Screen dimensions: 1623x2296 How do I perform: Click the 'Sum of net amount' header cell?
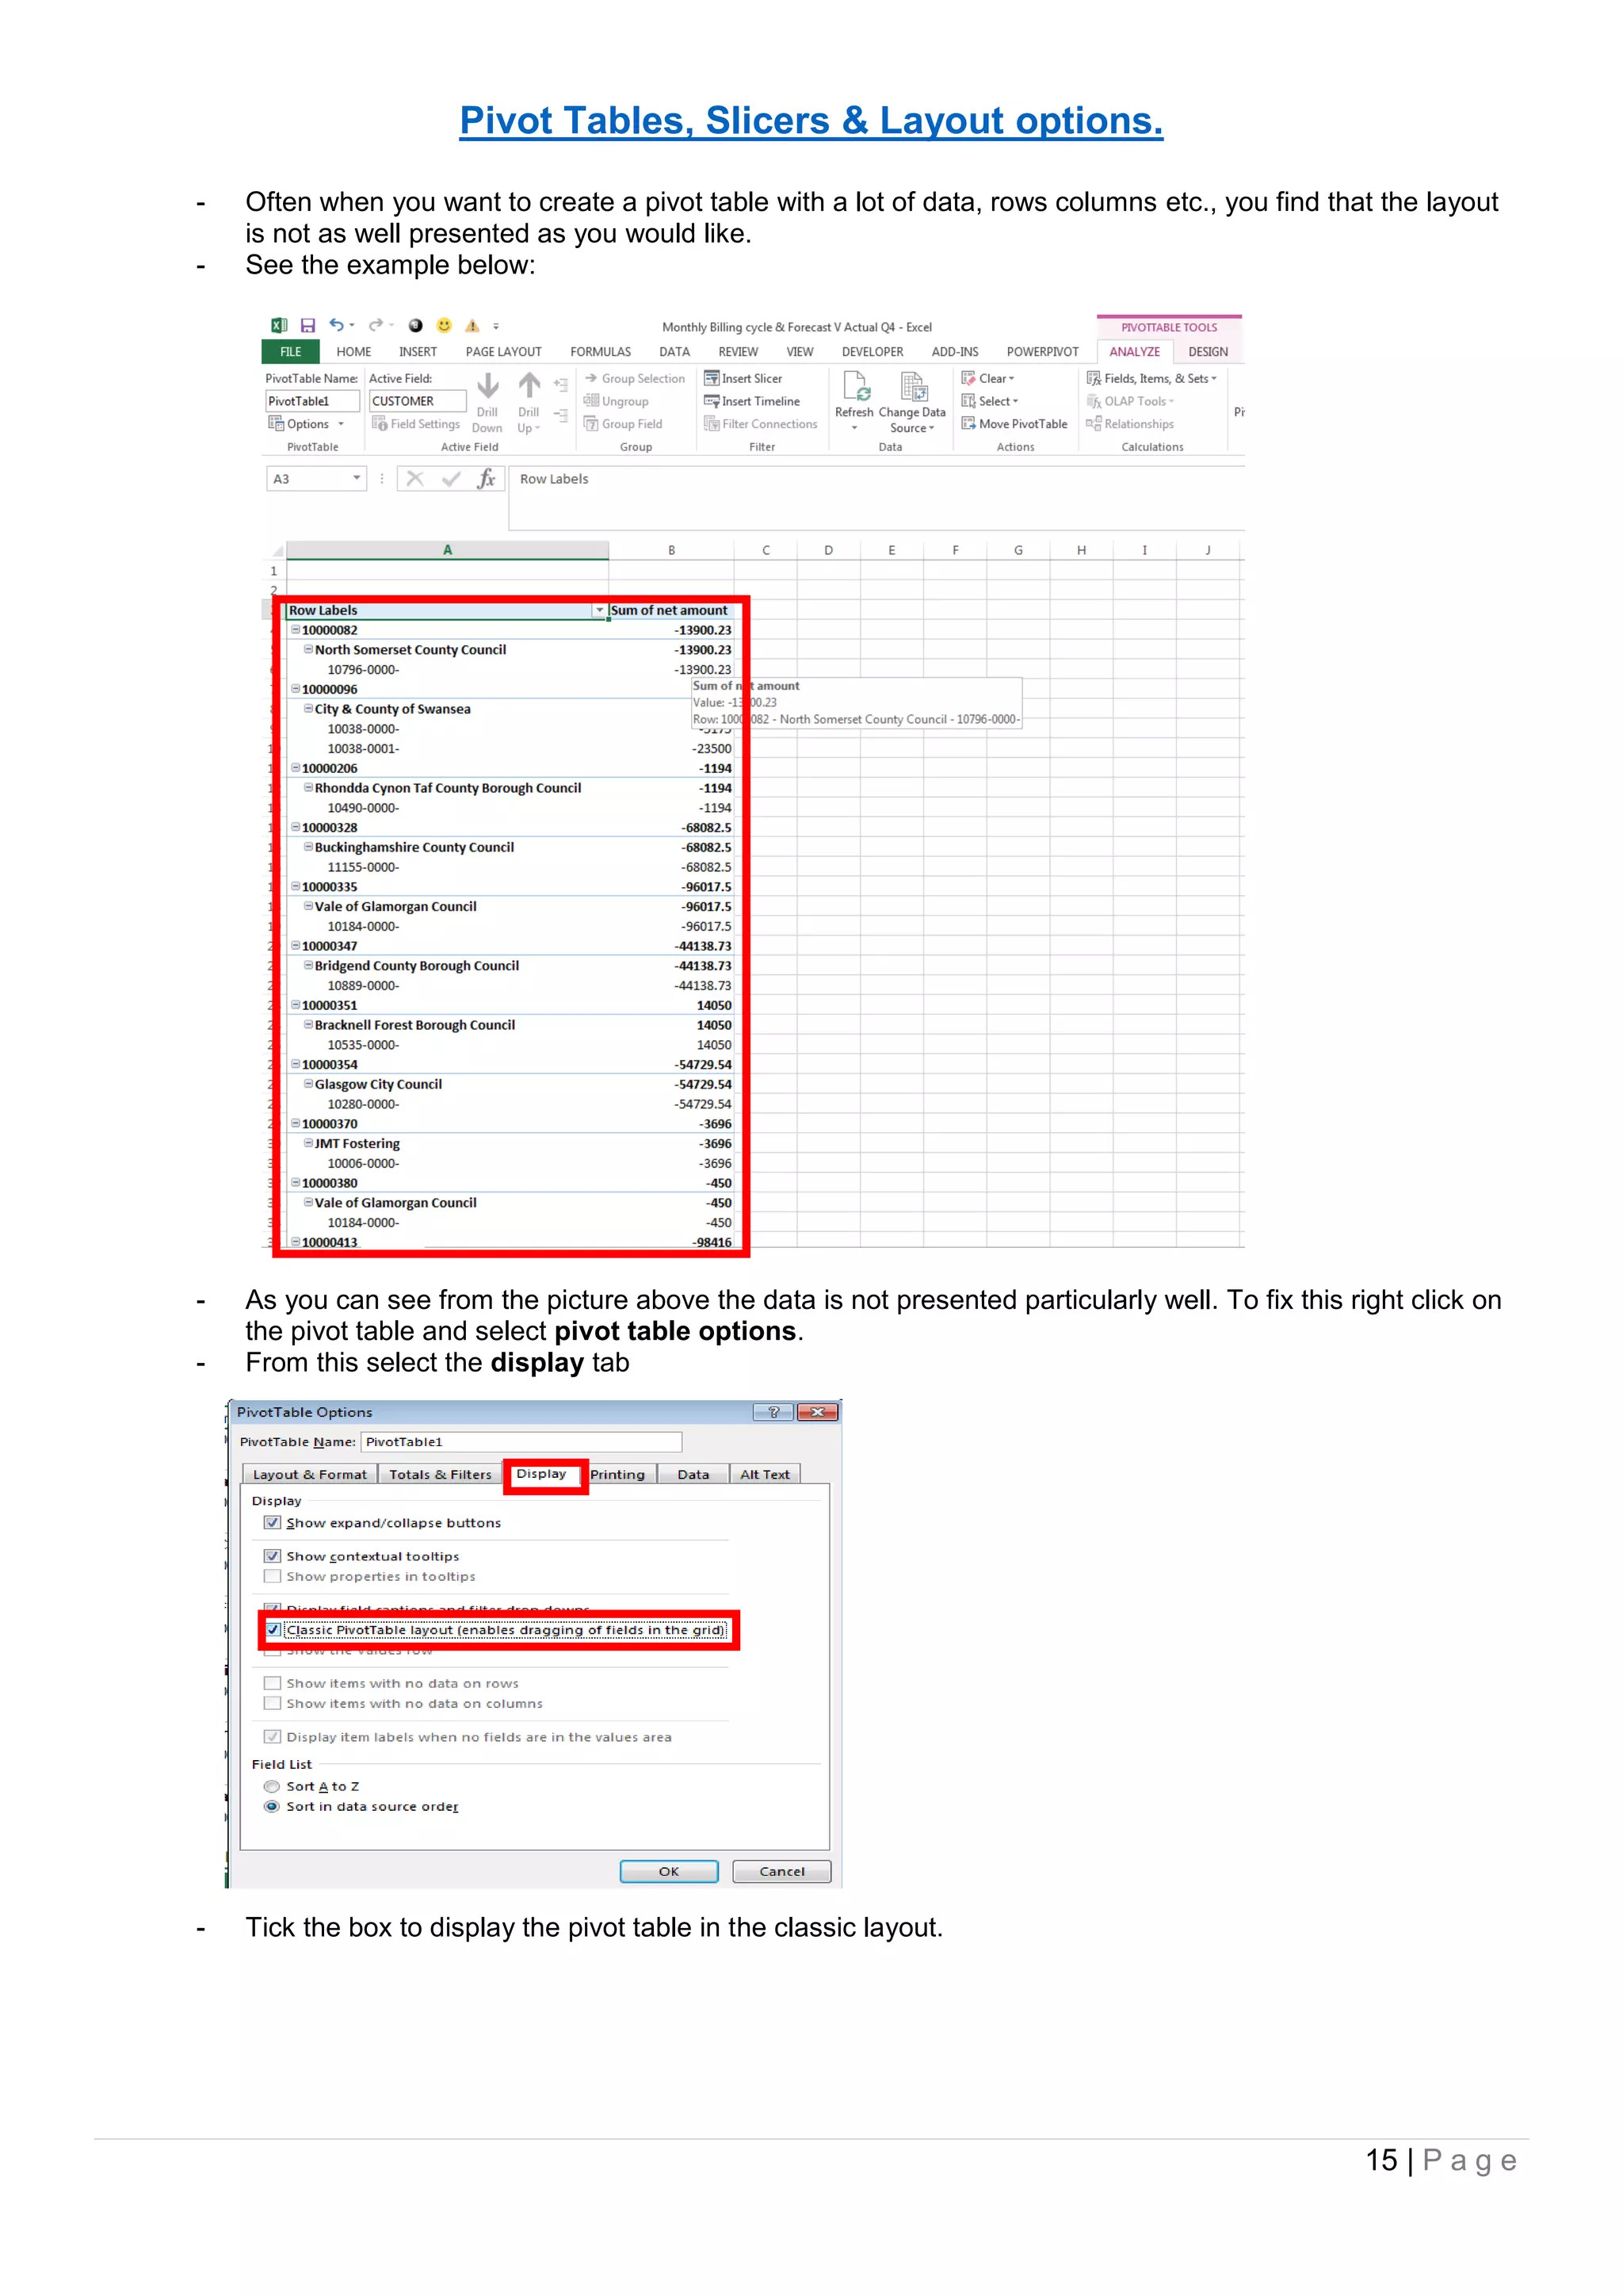[x=671, y=610]
